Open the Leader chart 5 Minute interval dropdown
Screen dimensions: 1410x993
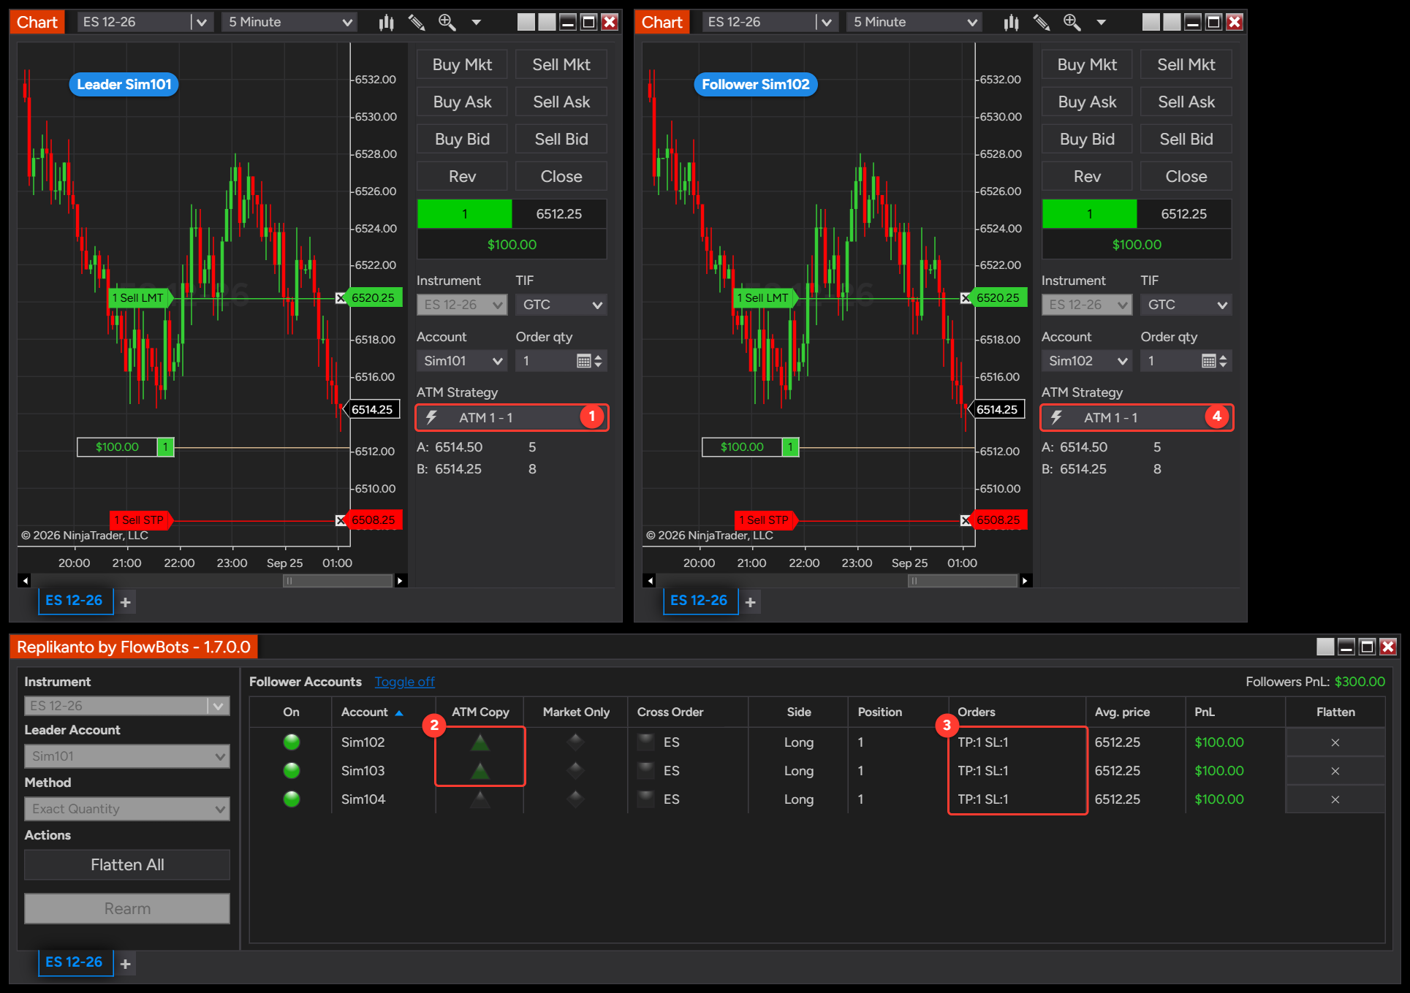[290, 23]
